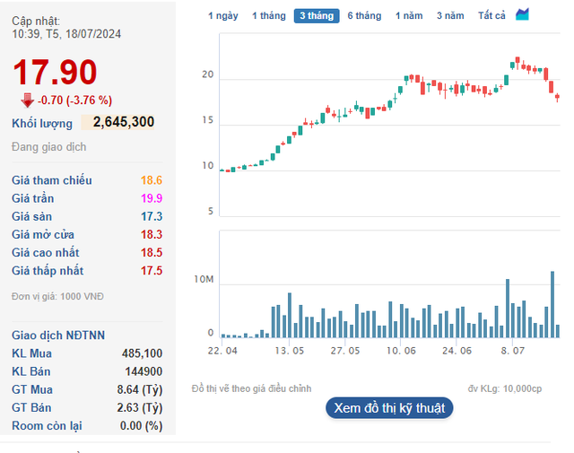Image resolution: width=574 pixels, height=453 pixels.
Task: Click the Giá sàn value 17.3
Action: (x=152, y=216)
